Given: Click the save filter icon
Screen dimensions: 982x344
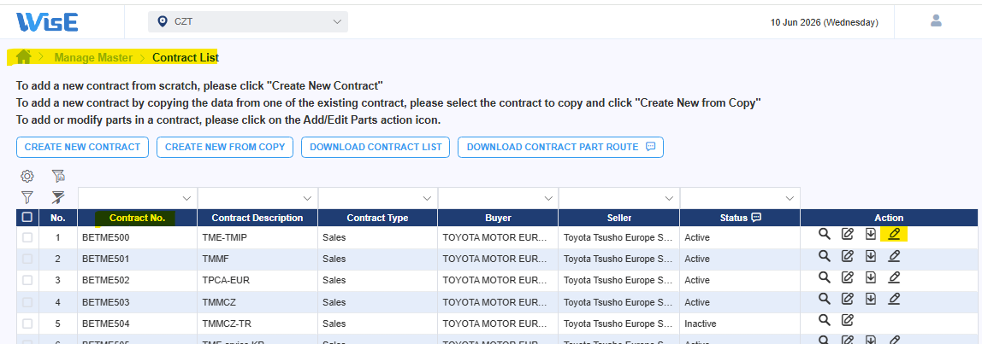Looking at the screenshot, I should tap(58, 176).
